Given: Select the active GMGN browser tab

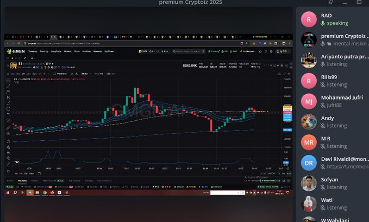Looking at the screenshot, I should (54, 37).
